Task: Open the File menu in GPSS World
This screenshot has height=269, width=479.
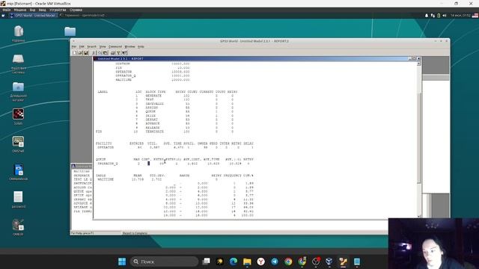Action: point(74,46)
